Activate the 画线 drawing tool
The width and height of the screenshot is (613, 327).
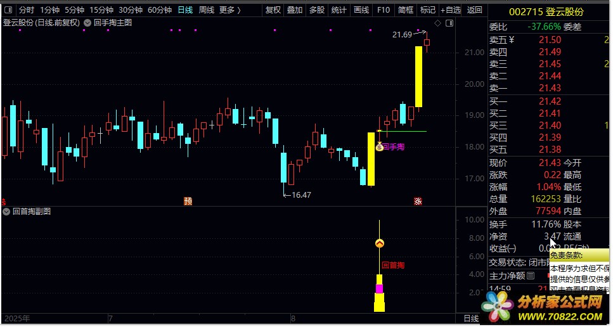click(x=361, y=10)
